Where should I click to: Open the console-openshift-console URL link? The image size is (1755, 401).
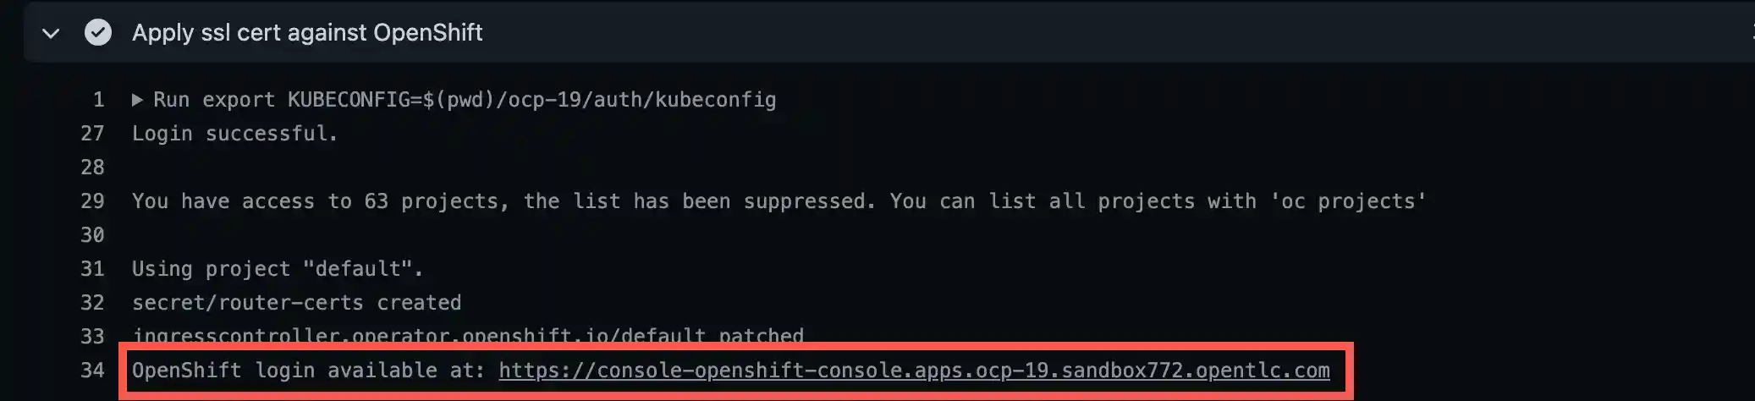coord(914,371)
